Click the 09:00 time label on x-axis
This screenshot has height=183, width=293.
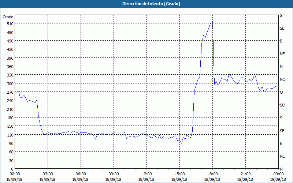(x=114, y=174)
